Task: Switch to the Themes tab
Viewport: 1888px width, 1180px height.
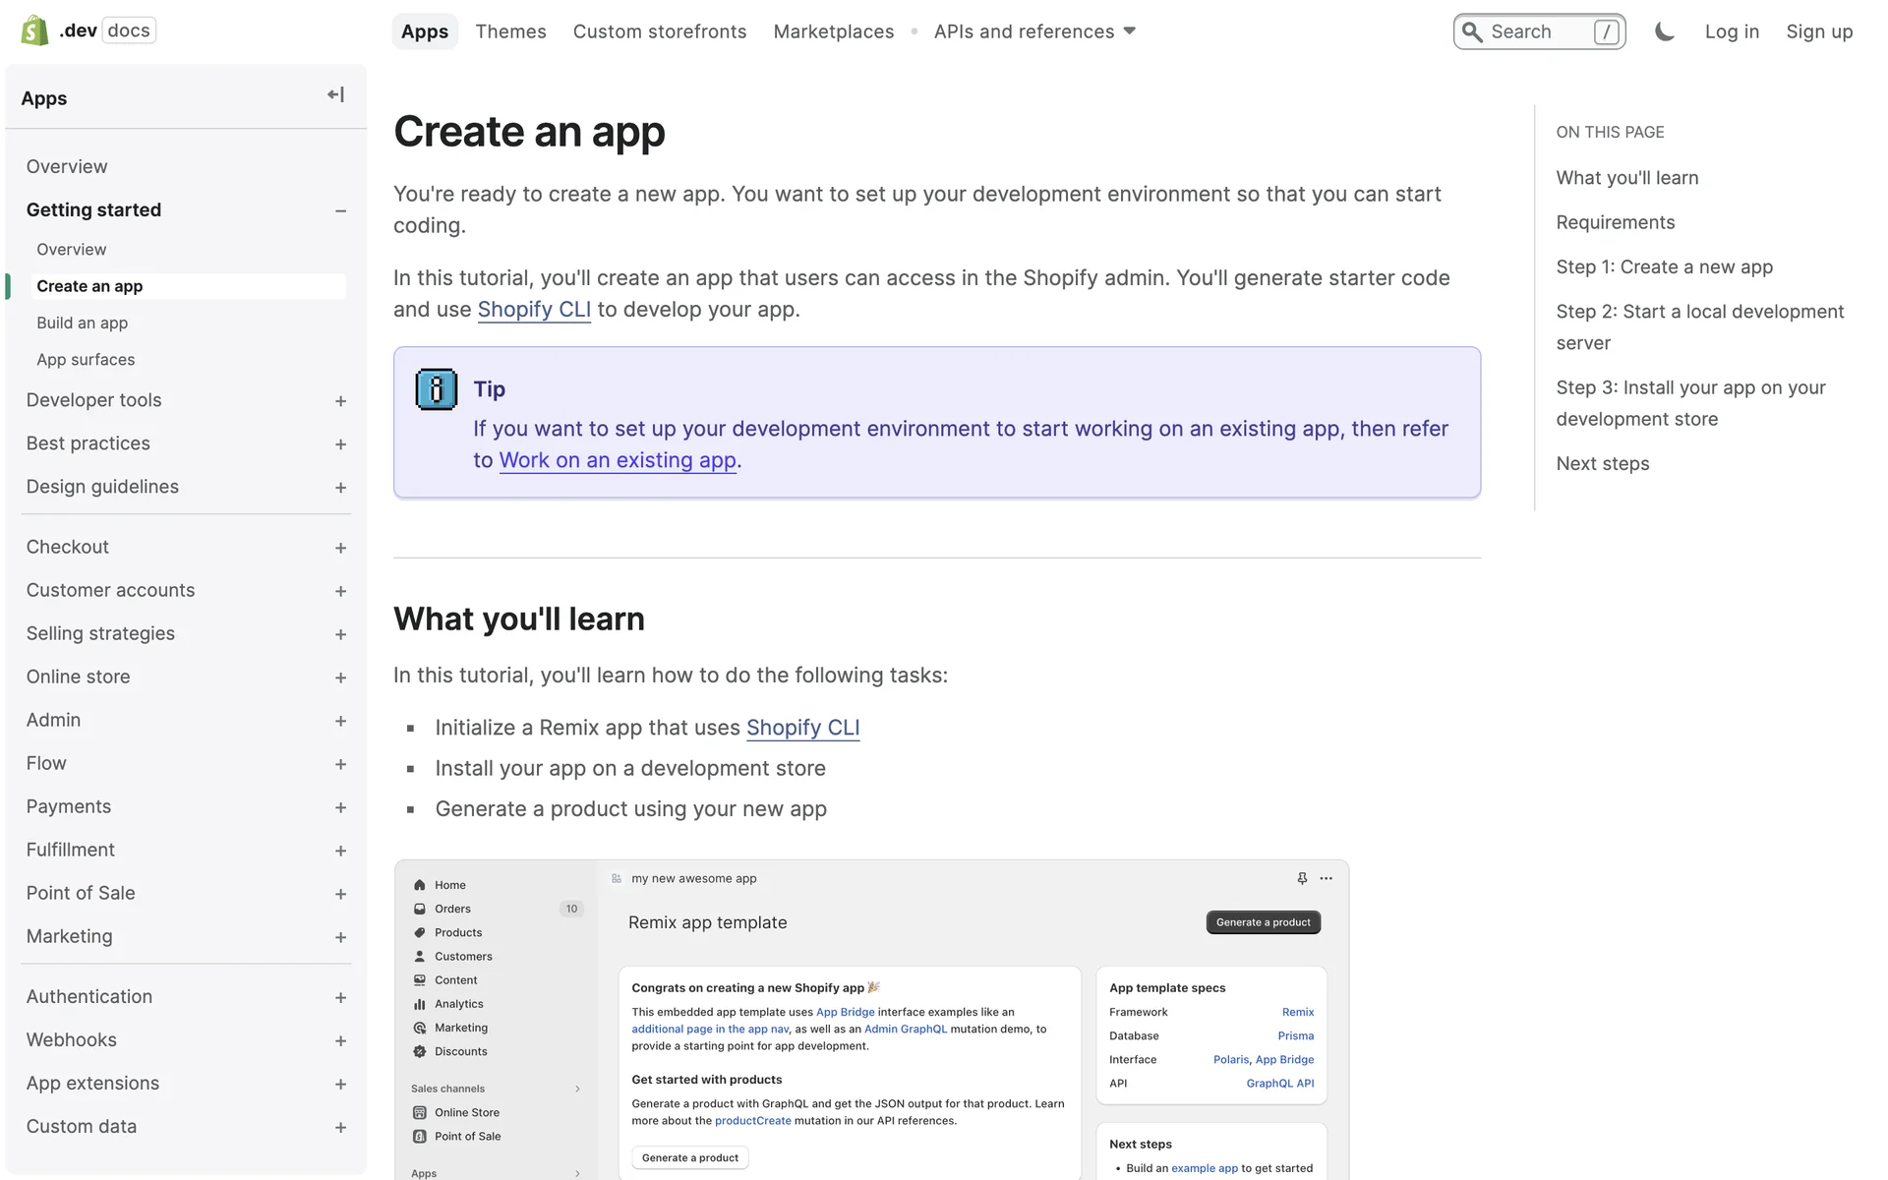Action: click(510, 31)
